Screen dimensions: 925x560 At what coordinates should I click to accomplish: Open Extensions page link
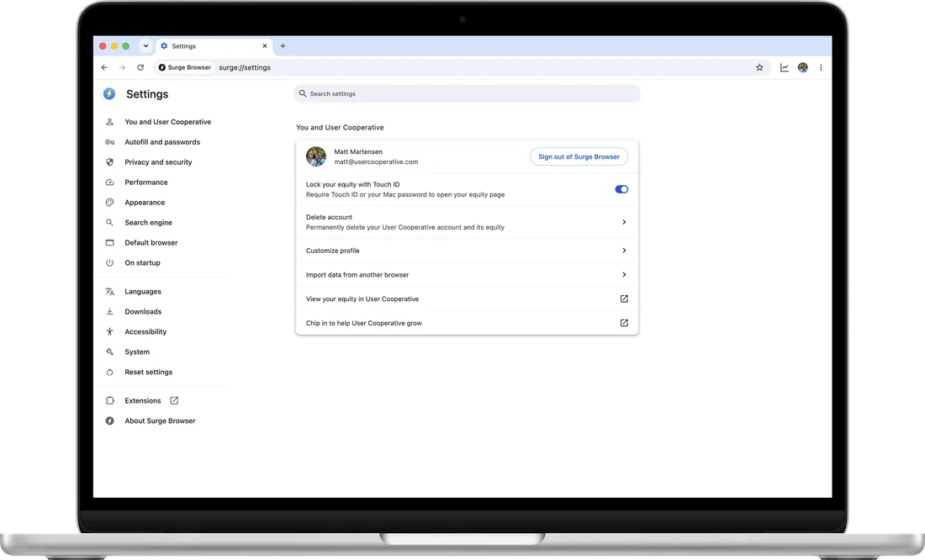(x=143, y=400)
